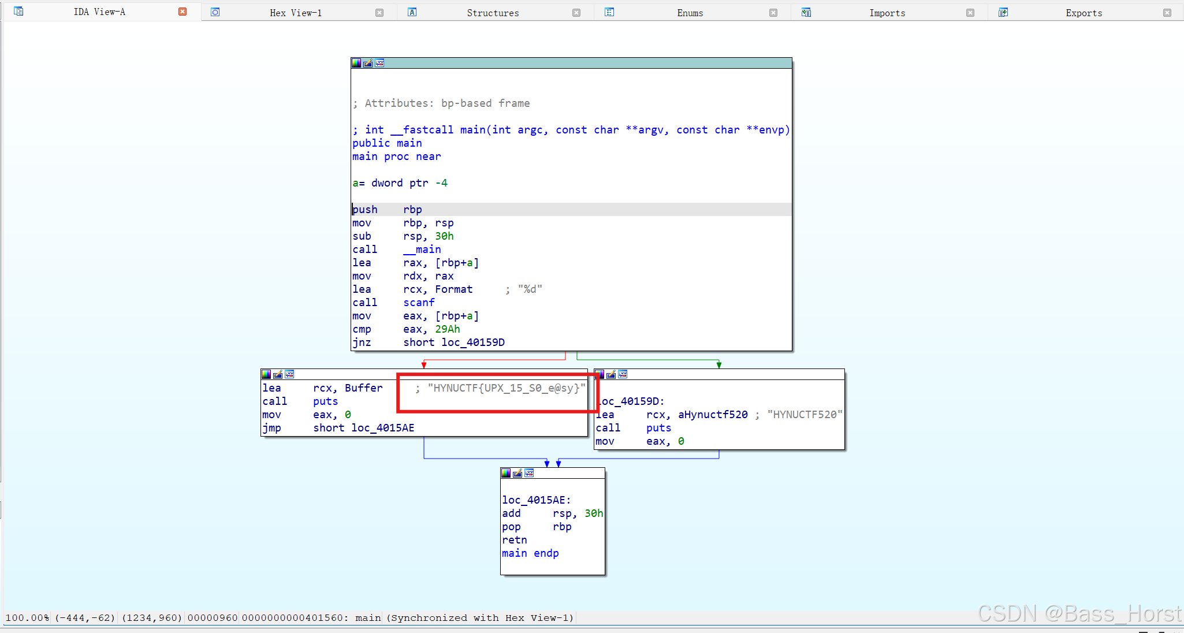Screen dimensions: 1184x633
Task: Click group-nodes icon on loc_4015AE block
Action: [529, 473]
